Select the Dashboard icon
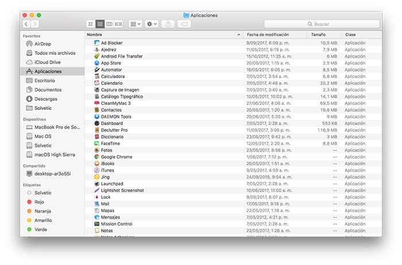The width and height of the screenshot is (402, 265). click(96, 123)
